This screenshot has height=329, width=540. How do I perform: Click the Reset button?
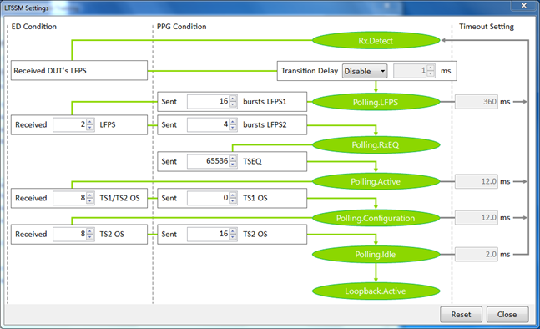(461, 315)
